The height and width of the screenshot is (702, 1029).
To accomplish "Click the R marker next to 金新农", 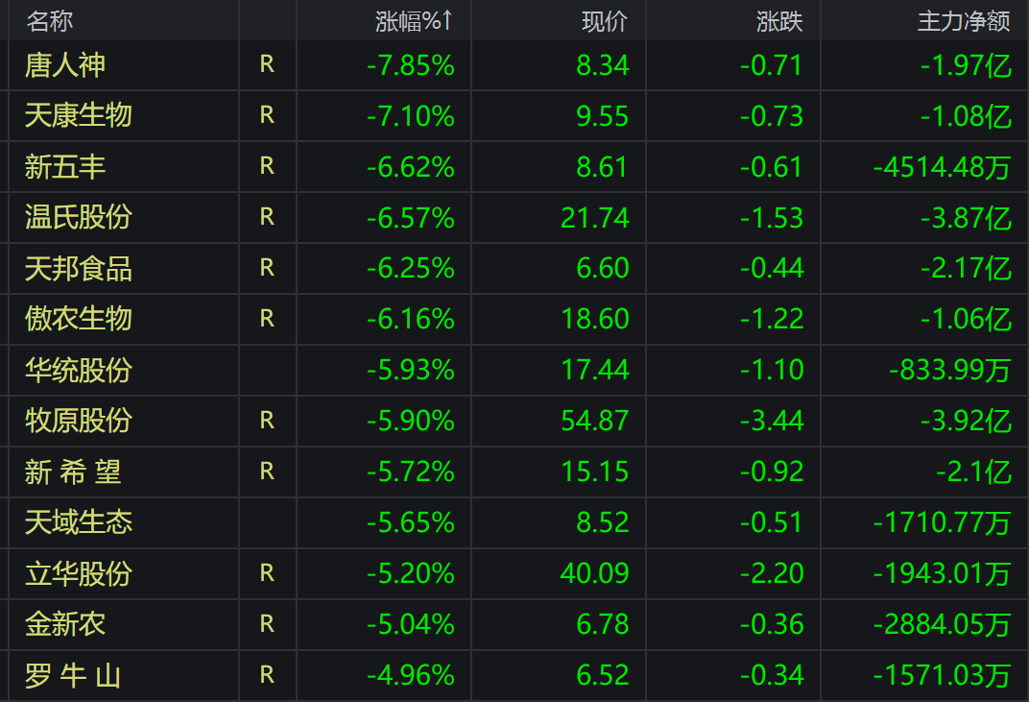I will click(x=267, y=624).
